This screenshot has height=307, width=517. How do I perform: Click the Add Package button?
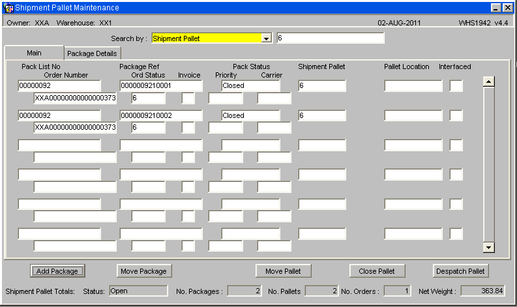tap(57, 271)
